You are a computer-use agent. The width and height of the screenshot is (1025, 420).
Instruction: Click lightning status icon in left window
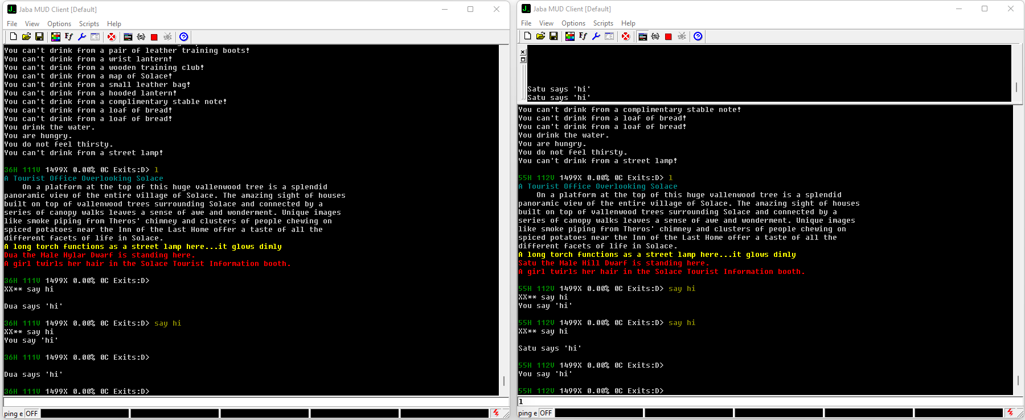click(496, 413)
